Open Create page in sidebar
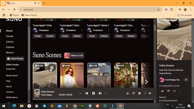Viewport: 194px width, 109px height. (x=9, y=36)
